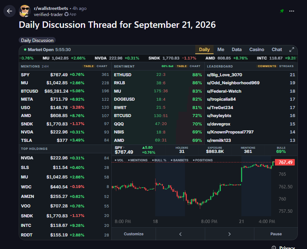The height and width of the screenshot is (249, 307).
Task: Switch Mentions panel to CHART view
Action: [102, 66]
